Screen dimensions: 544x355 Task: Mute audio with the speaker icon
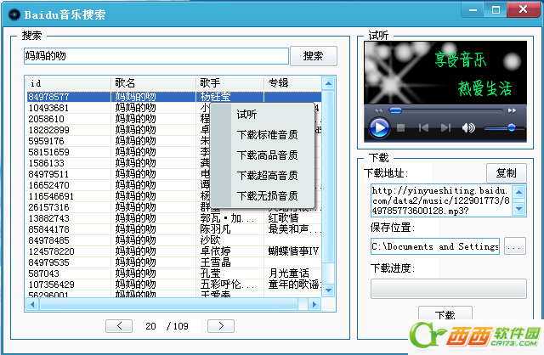pos(467,128)
